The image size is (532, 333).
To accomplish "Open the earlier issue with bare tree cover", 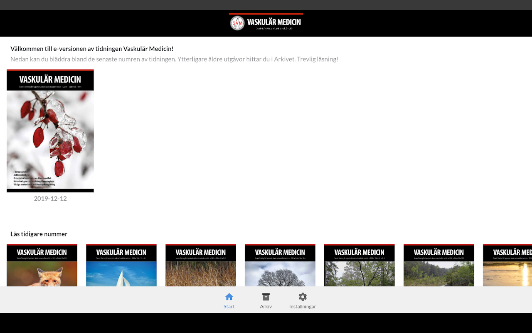I will 280,265.
